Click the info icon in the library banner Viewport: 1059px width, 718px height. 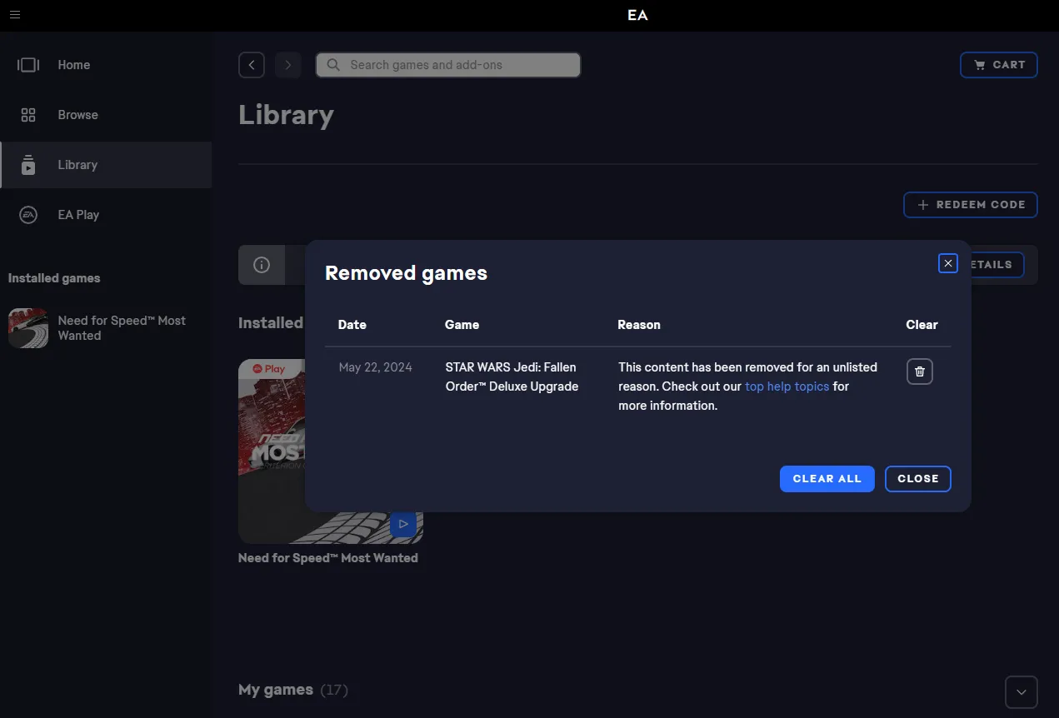[262, 265]
